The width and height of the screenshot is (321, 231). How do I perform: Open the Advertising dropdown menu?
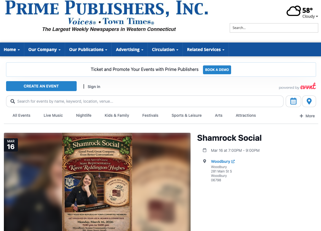pyautogui.click(x=130, y=50)
